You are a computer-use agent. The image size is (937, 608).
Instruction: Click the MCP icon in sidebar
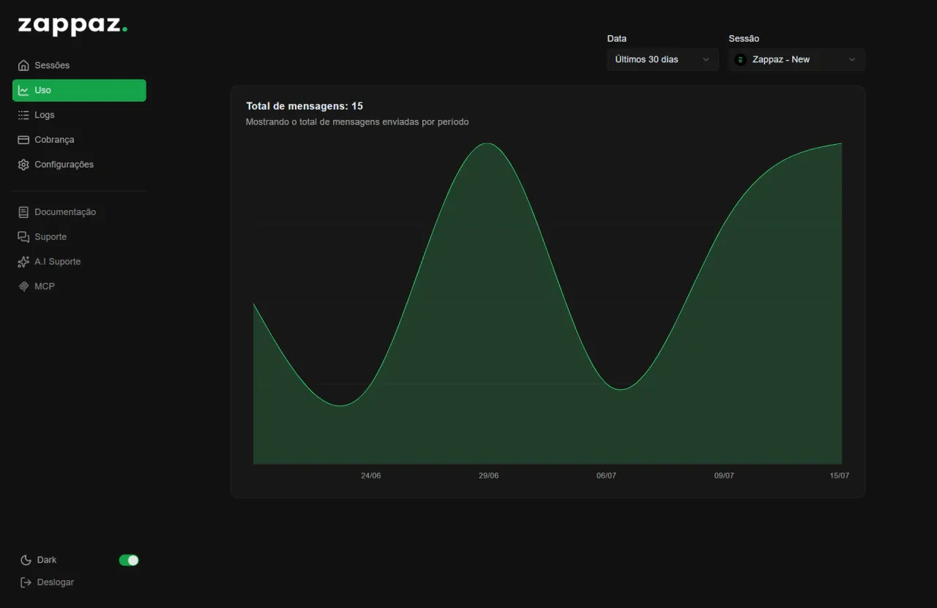coord(23,286)
